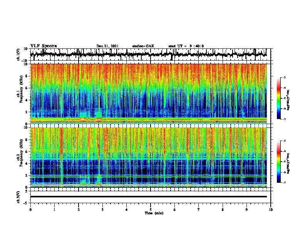Click the 'ch.3(V)' axis label
Viewport: 305px width, 235px height.
[x=18, y=197]
